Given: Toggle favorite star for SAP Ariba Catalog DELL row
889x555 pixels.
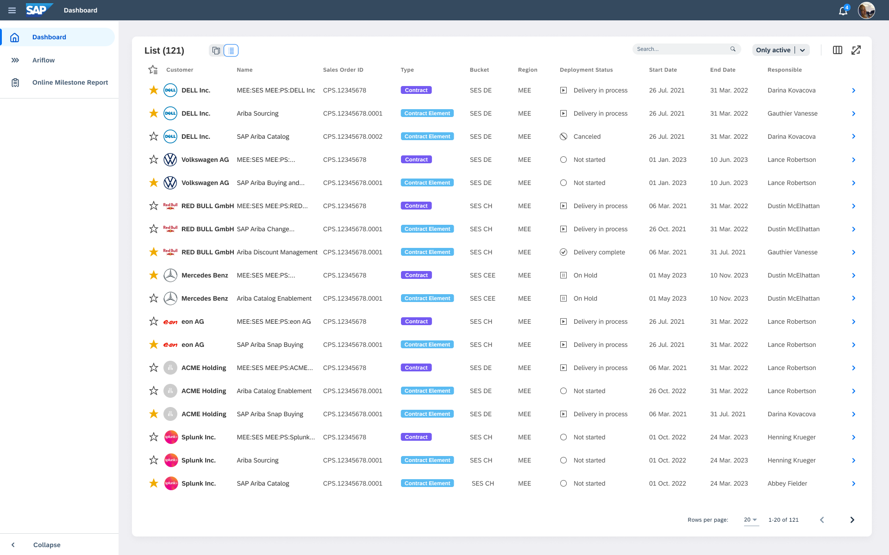Looking at the screenshot, I should point(154,136).
